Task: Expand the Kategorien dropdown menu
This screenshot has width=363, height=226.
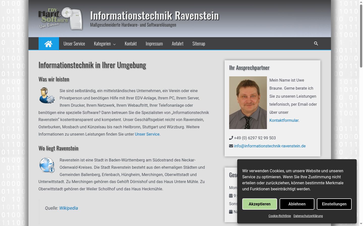Action: pyautogui.click(x=105, y=44)
